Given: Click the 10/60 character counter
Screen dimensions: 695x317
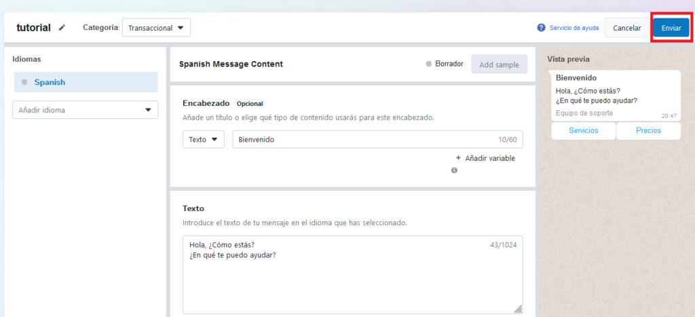Looking at the screenshot, I should click(508, 139).
